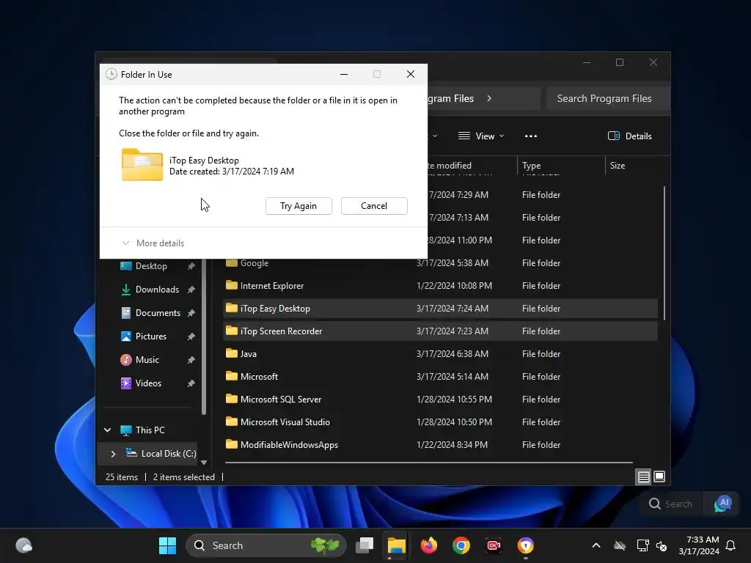Click the pin icon beside Documents

191,313
